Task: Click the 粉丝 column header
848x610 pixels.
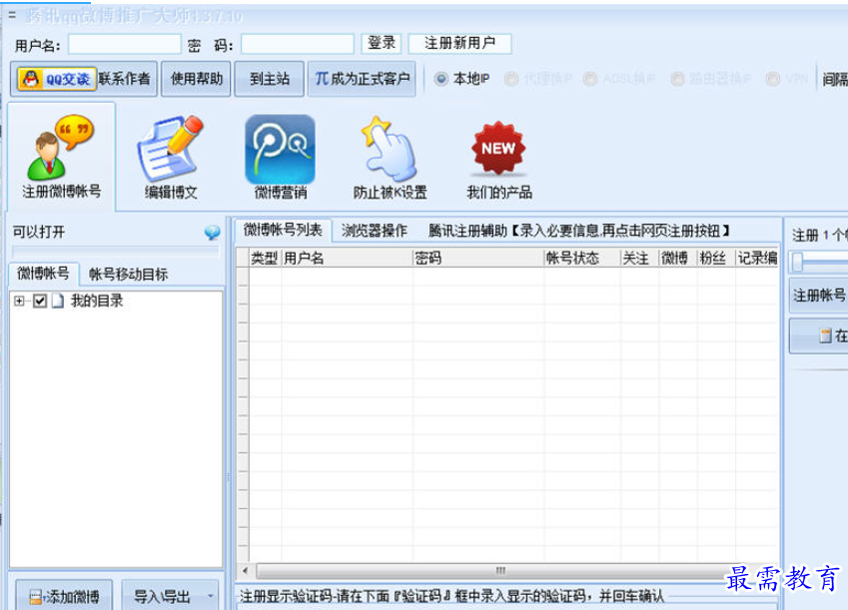Action: click(x=716, y=258)
